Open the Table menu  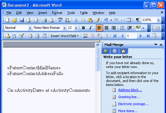84,13
